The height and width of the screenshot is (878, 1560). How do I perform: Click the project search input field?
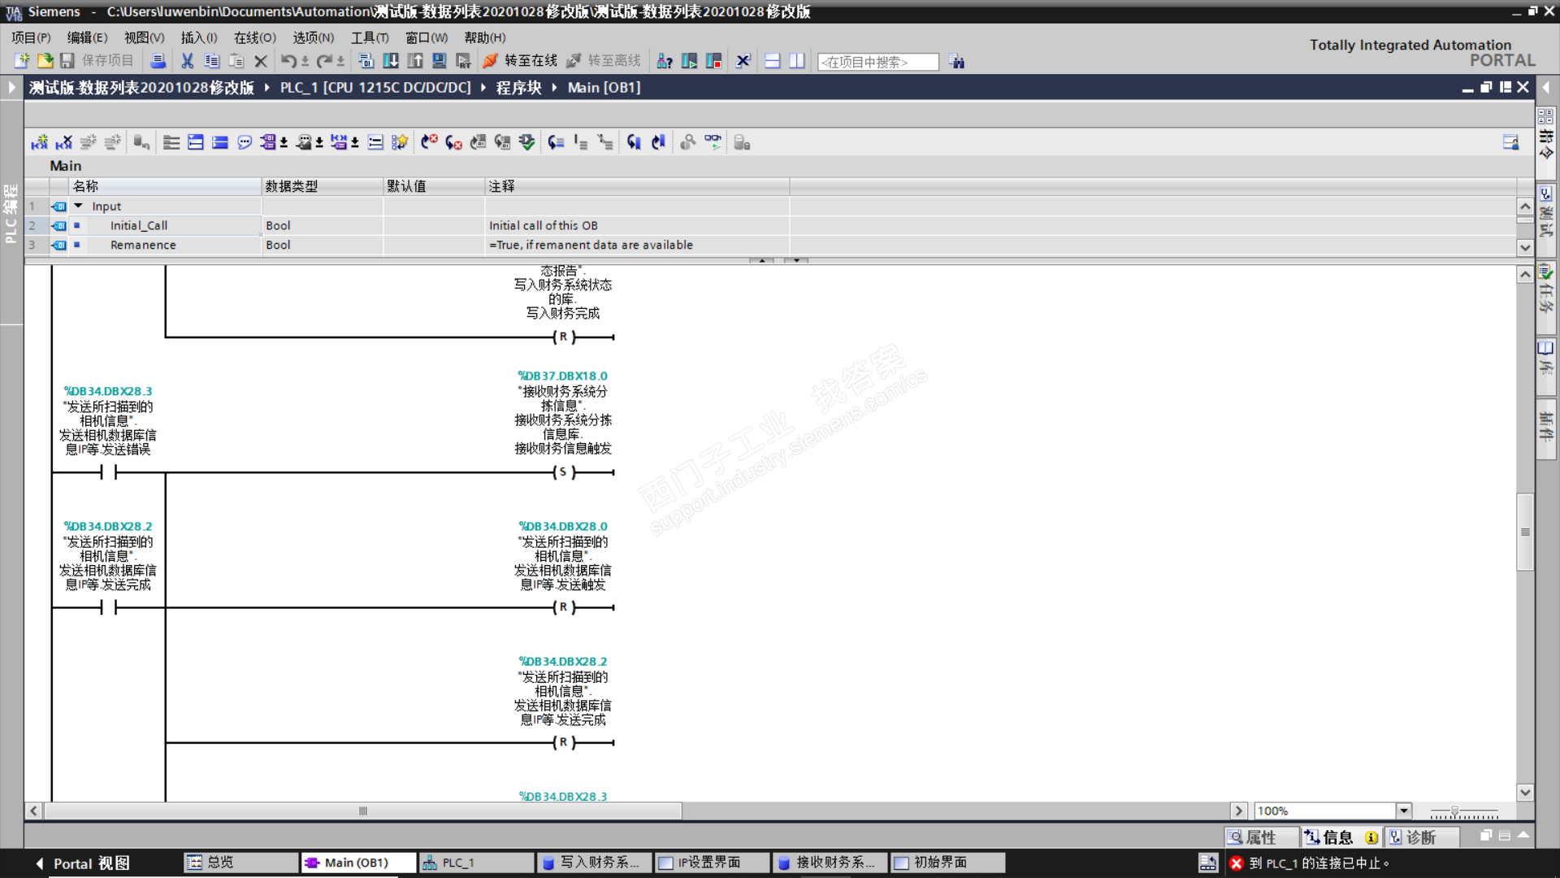[877, 62]
